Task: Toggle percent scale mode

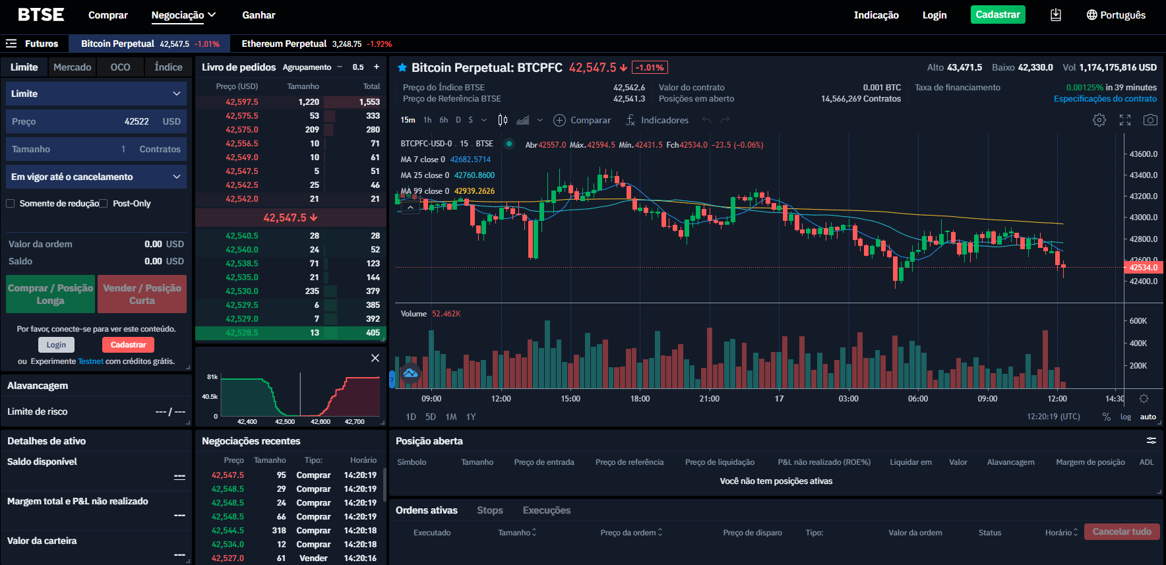Action: 1107,417
